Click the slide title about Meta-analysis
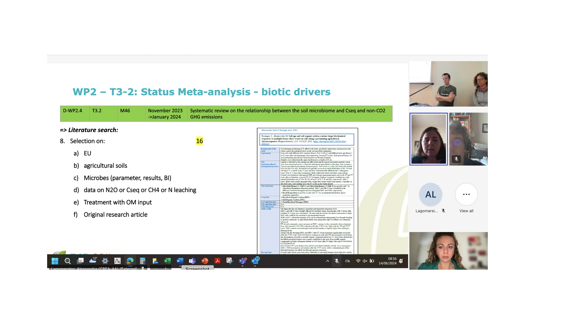 click(x=201, y=92)
